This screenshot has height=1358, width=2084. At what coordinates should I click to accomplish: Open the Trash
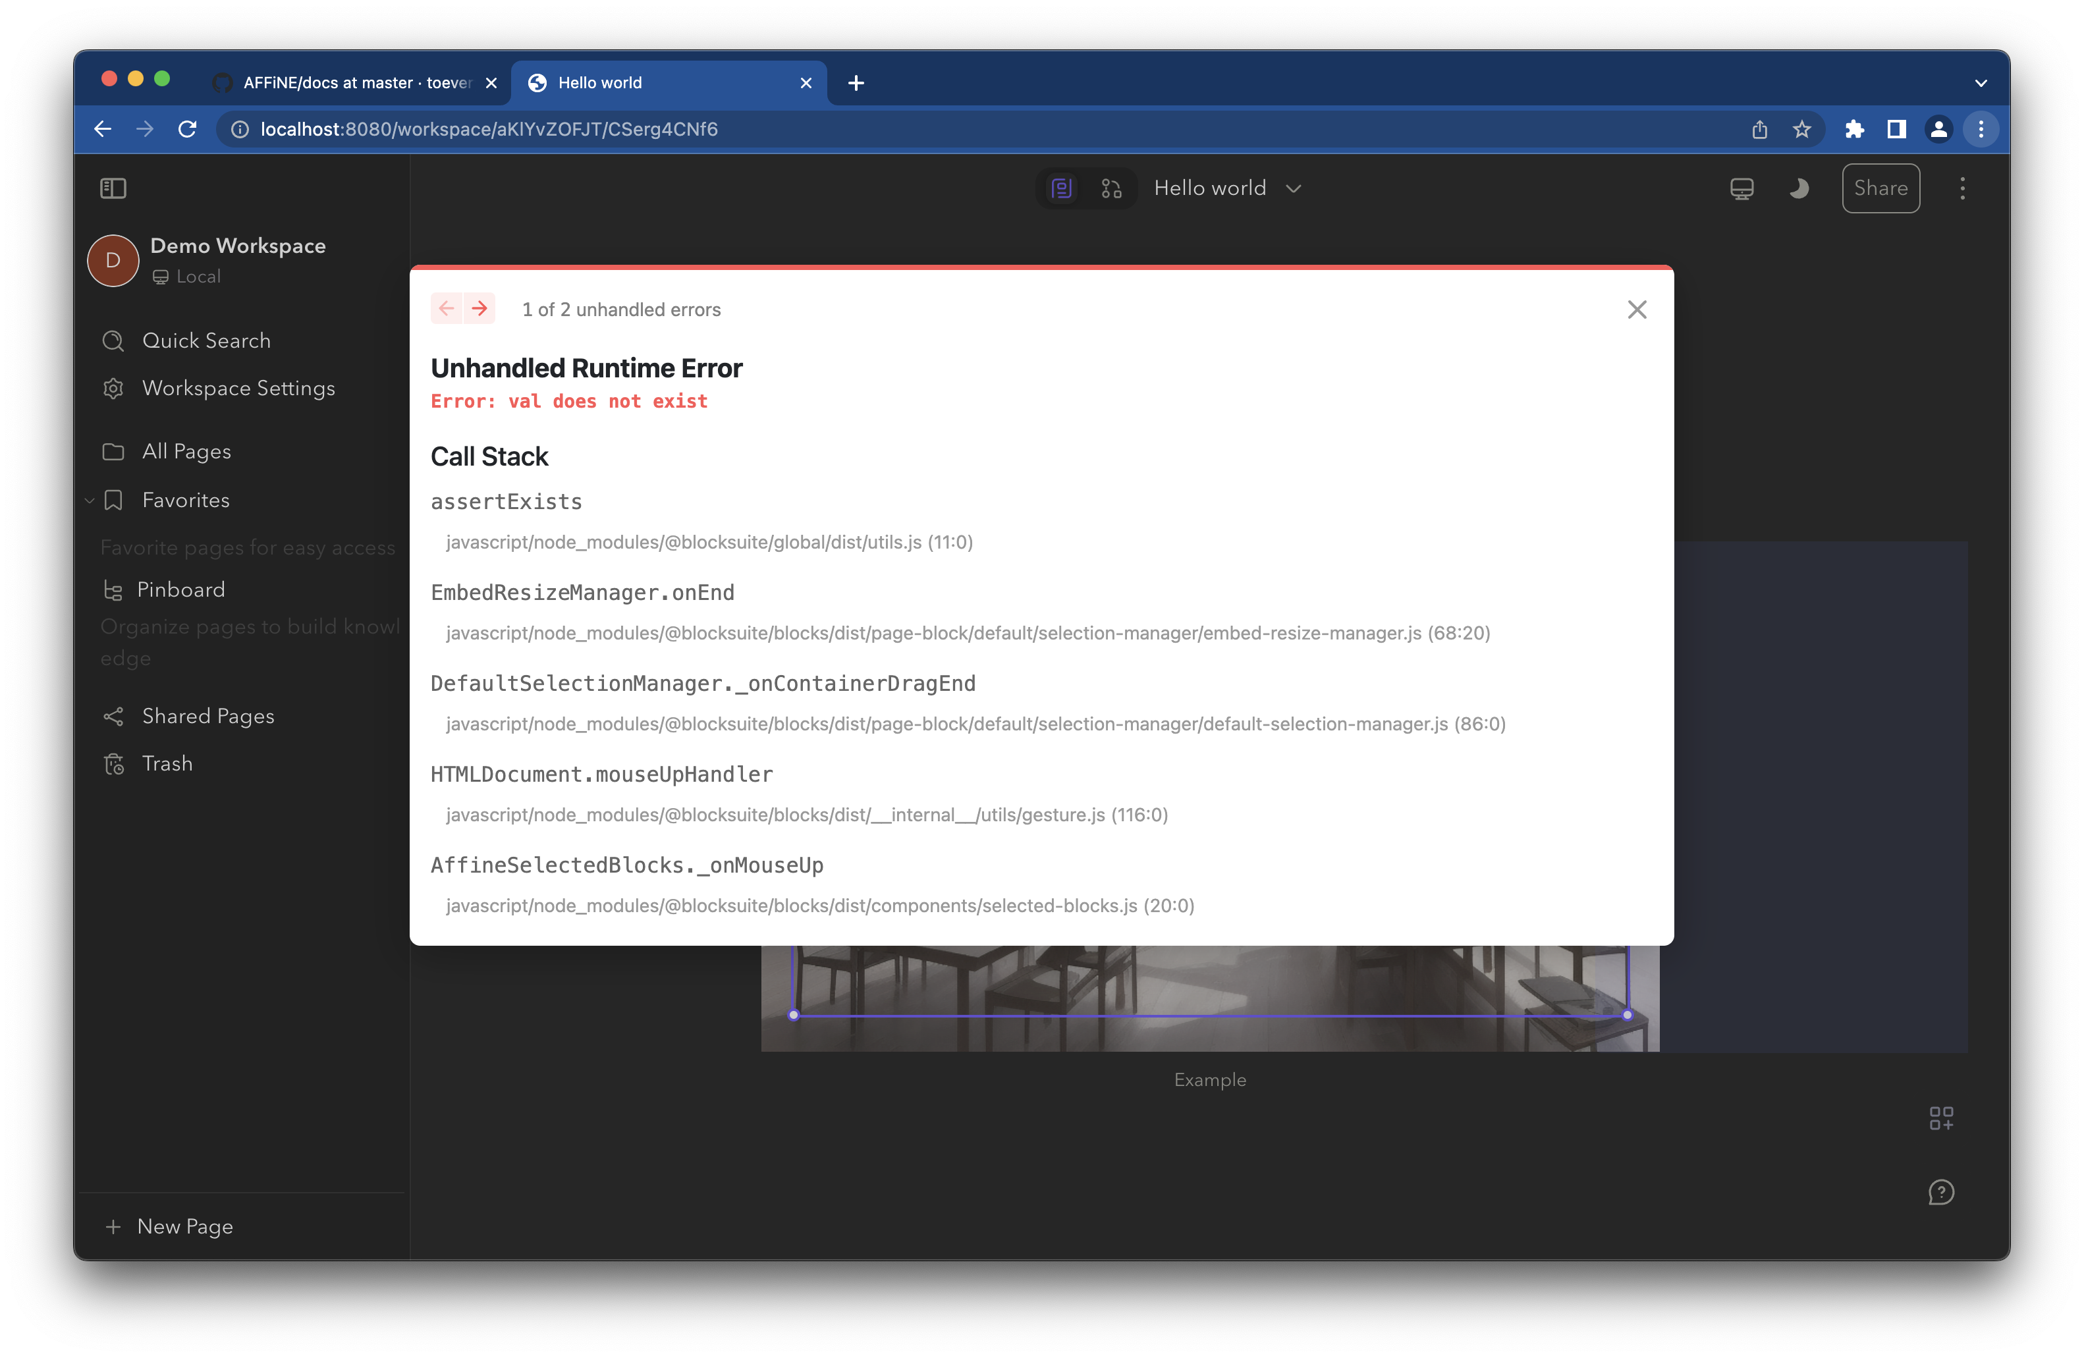pyautogui.click(x=167, y=763)
